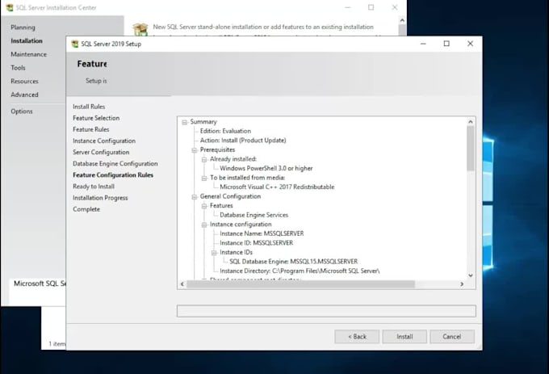Select Database Engine Services row
The width and height of the screenshot is (549, 374).
(254, 215)
